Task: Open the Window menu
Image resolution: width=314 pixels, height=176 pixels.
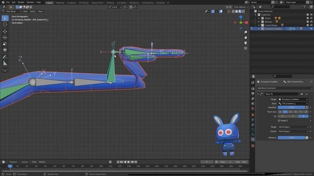Action: click(30, 2)
